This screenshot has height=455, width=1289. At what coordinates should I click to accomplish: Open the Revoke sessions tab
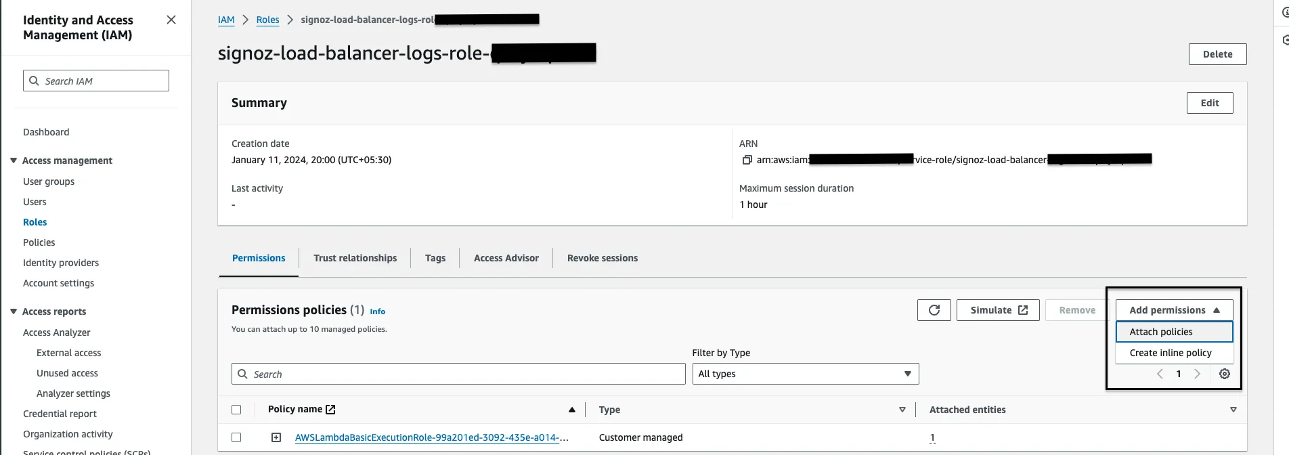[x=603, y=258]
